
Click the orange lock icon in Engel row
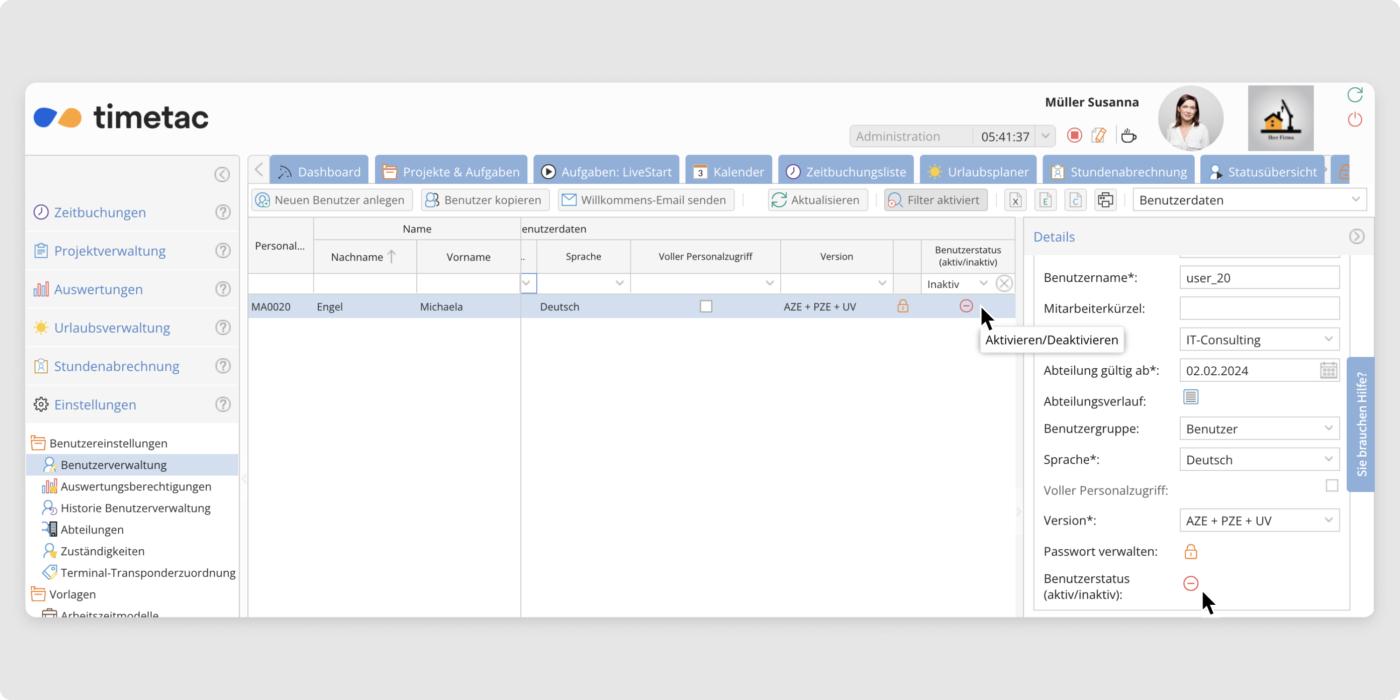coord(903,307)
